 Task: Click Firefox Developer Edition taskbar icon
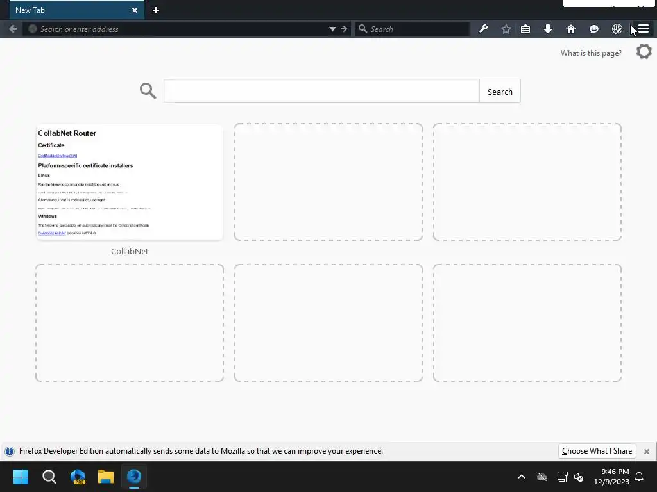(134, 477)
